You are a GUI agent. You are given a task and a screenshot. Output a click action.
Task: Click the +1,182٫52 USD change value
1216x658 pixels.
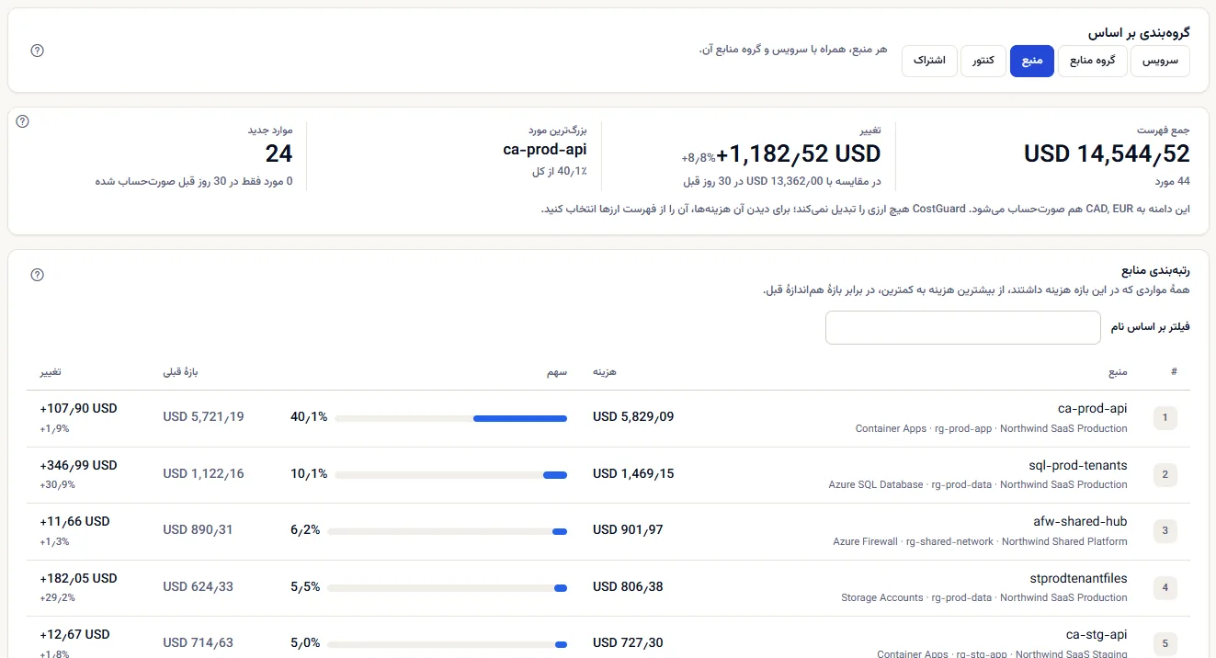(x=799, y=153)
